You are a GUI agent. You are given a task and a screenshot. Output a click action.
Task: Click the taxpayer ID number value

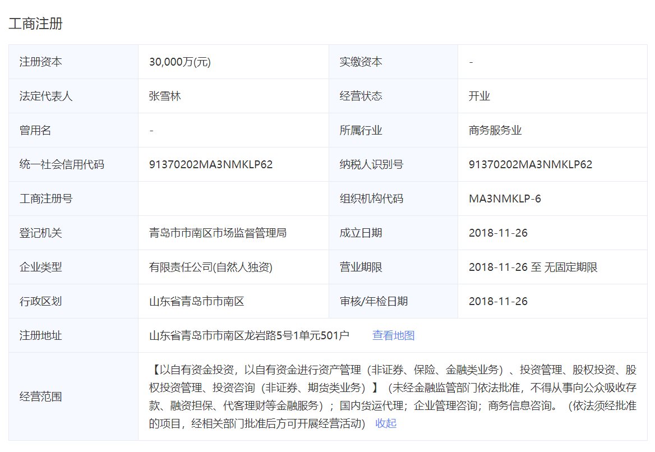(530, 165)
